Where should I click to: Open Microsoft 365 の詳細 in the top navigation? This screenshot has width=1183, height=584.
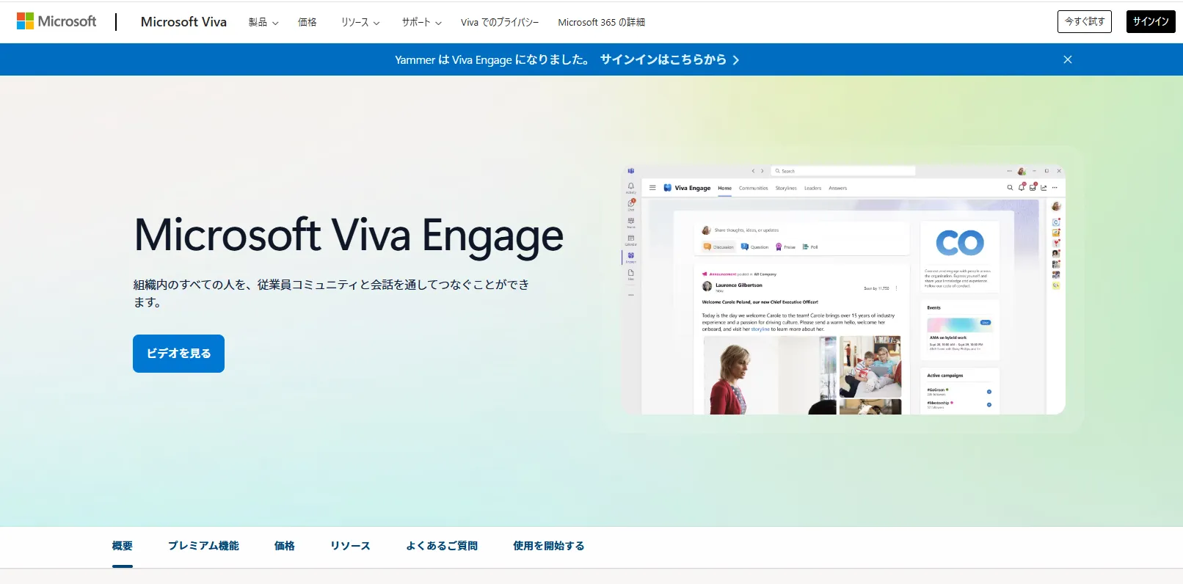pyautogui.click(x=601, y=22)
